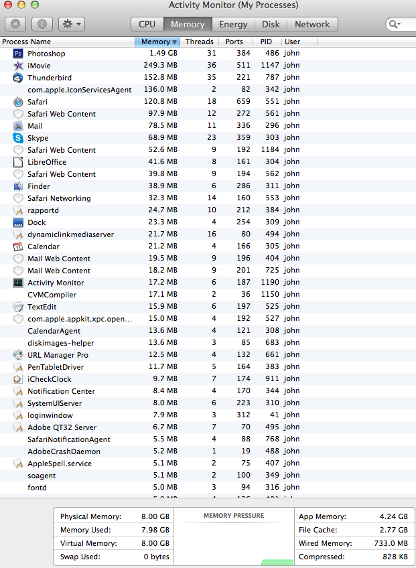This screenshot has width=416, height=568.
Task: Open the Network tab
Action: [312, 24]
